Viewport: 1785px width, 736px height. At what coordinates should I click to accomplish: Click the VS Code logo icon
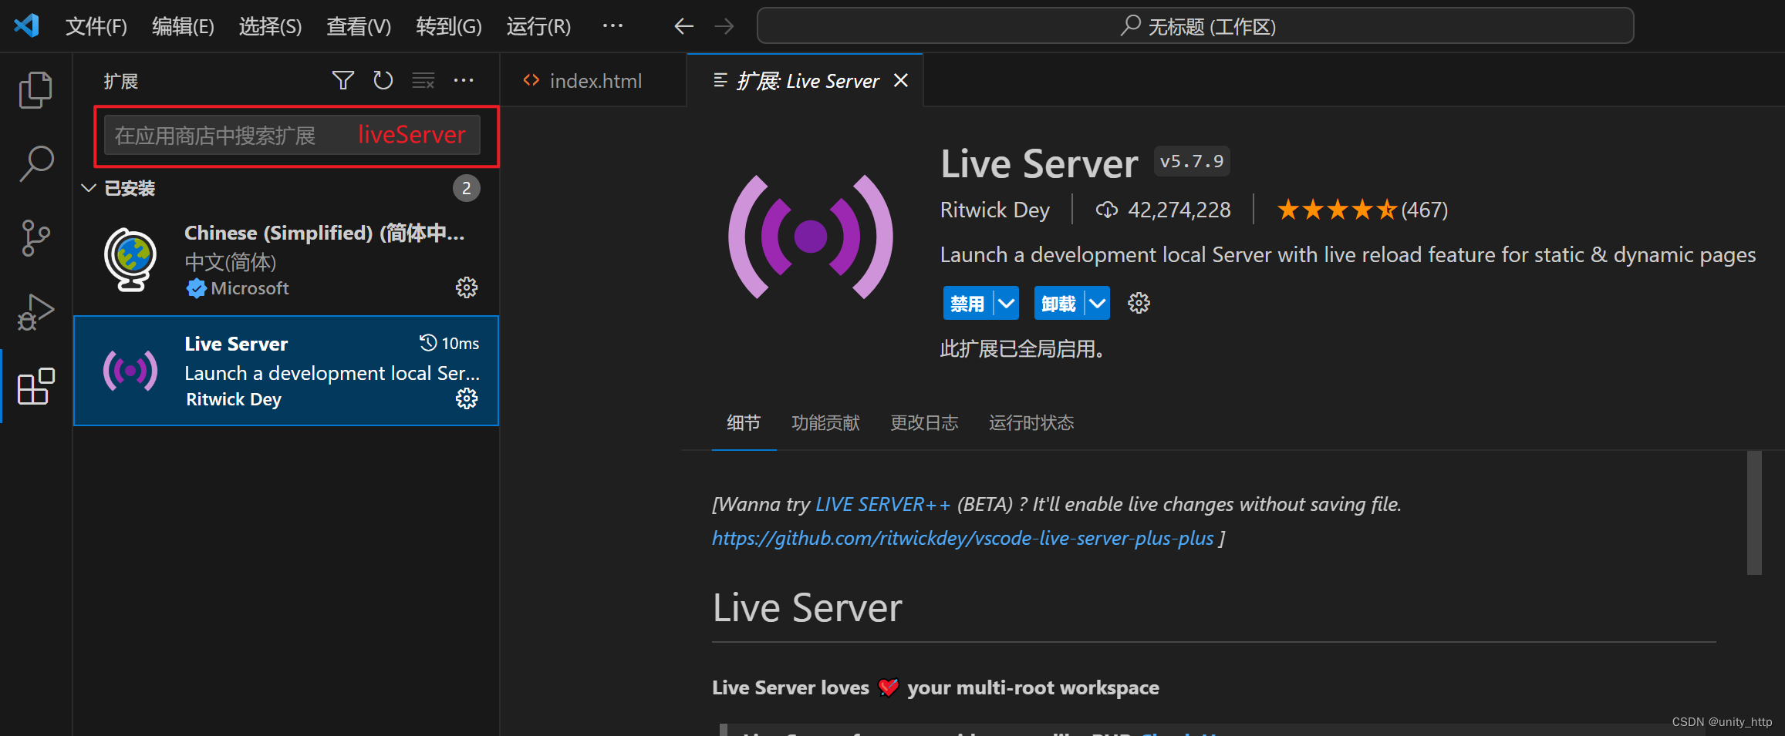[x=26, y=26]
